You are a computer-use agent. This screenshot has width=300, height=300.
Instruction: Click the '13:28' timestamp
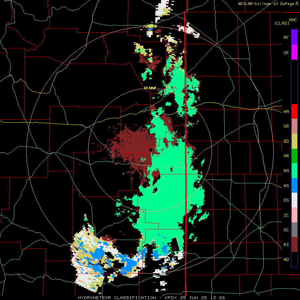click(218, 298)
